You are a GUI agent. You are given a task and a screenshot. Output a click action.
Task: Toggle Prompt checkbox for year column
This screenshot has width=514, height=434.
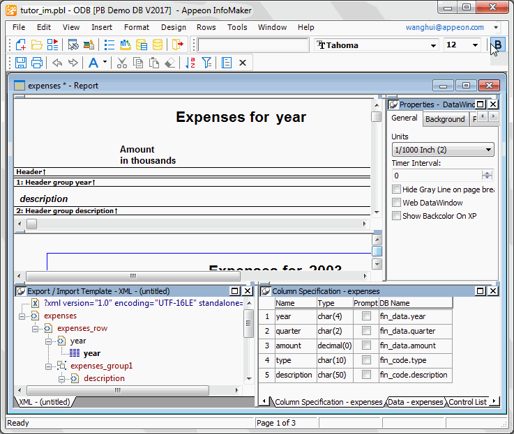pos(366,316)
